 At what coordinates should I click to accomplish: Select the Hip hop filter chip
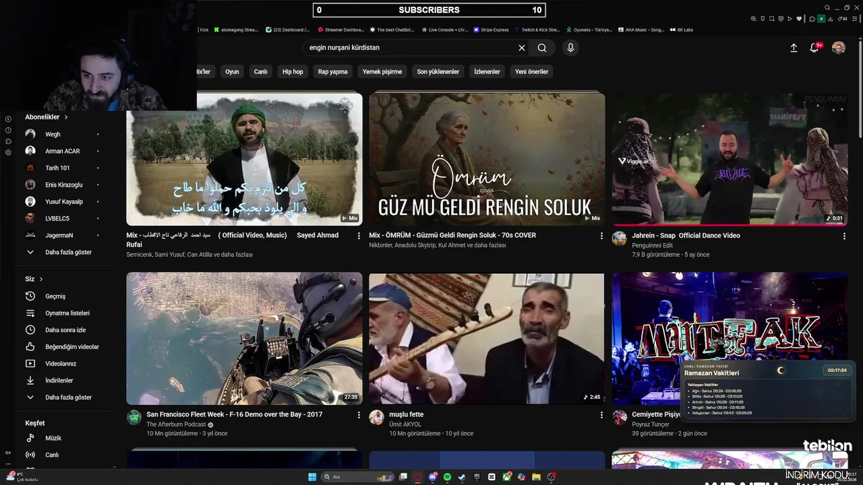(x=293, y=71)
